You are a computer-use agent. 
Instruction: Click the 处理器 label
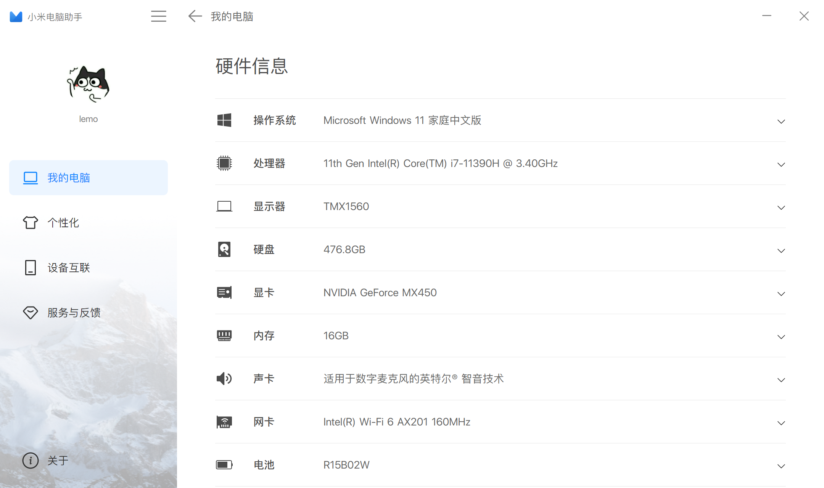click(269, 163)
